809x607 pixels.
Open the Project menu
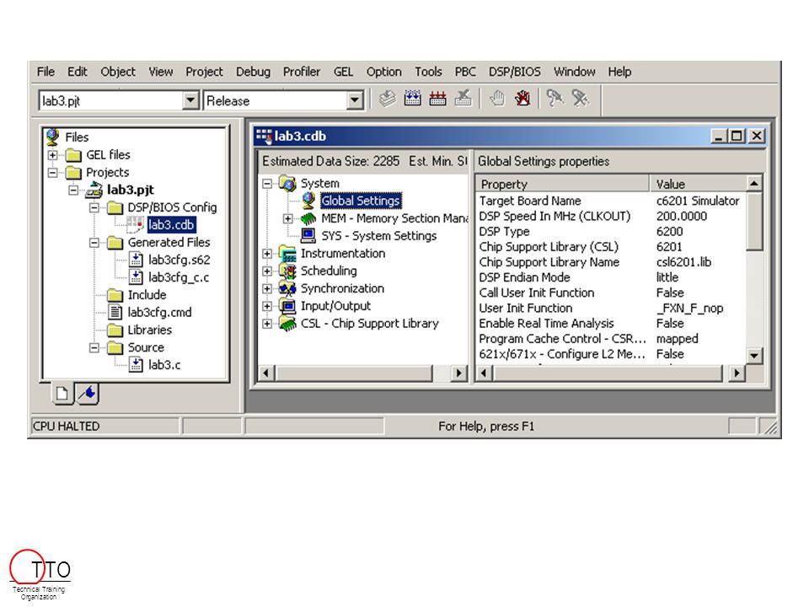click(x=204, y=72)
